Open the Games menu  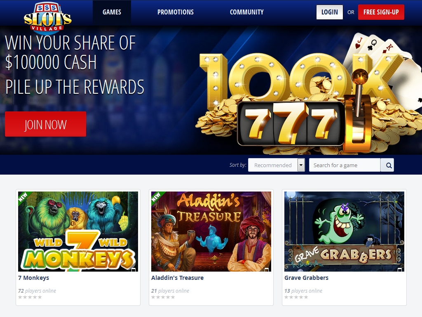(x=112, y=12)
